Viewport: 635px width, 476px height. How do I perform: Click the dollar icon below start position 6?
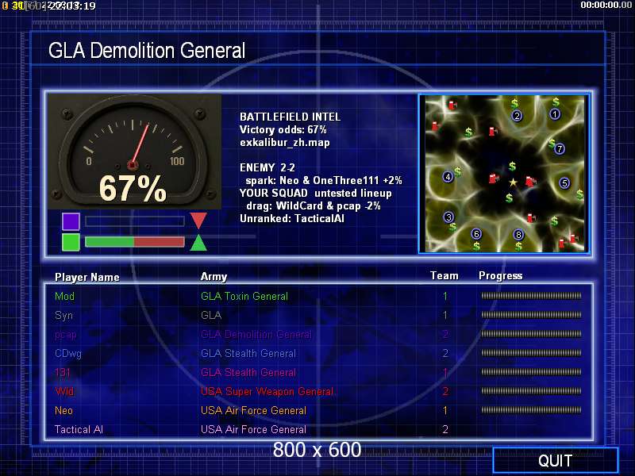[x=476, y=245]
